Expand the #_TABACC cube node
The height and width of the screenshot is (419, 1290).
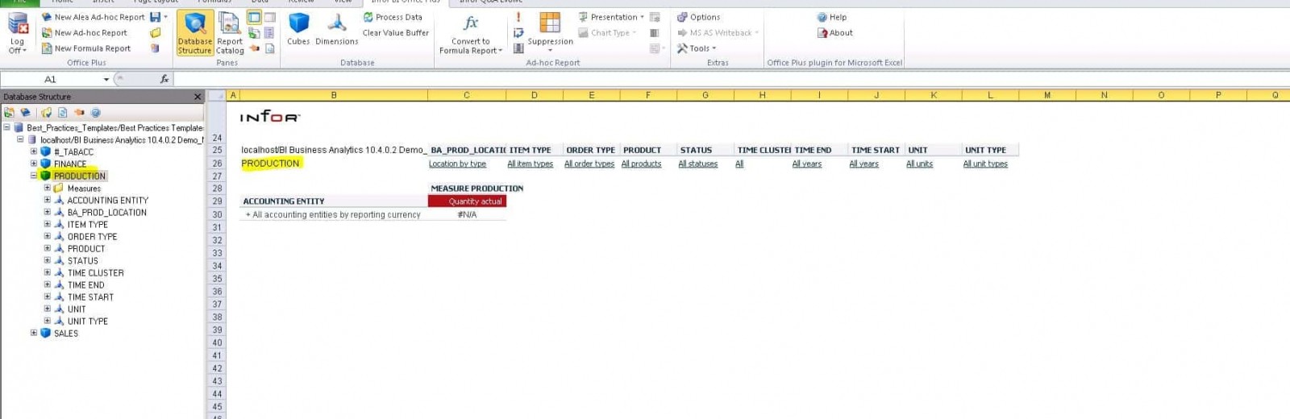[x=34, y=151]
